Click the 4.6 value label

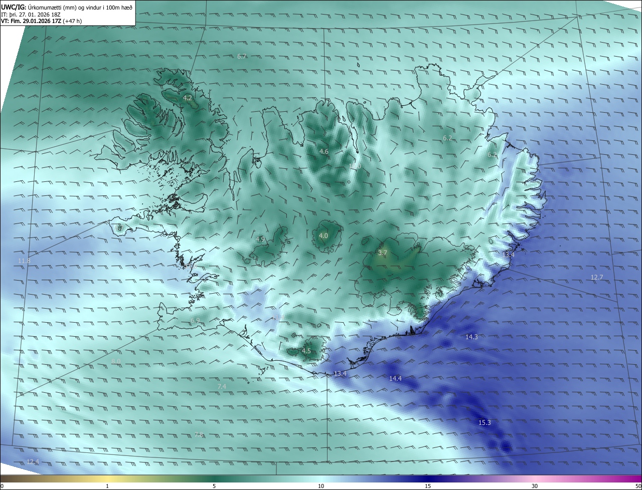coord(324,152)
